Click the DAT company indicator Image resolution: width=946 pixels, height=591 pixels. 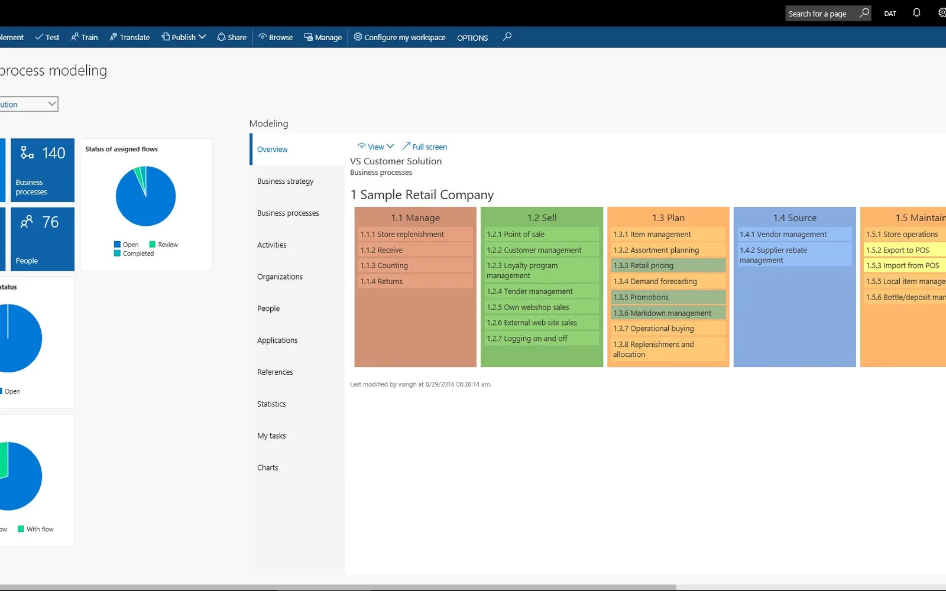[890, 14]
